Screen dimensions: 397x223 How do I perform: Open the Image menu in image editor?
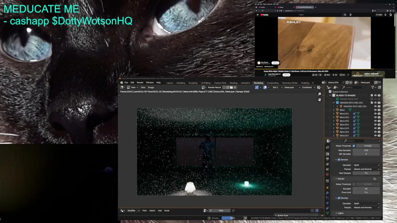151,87
